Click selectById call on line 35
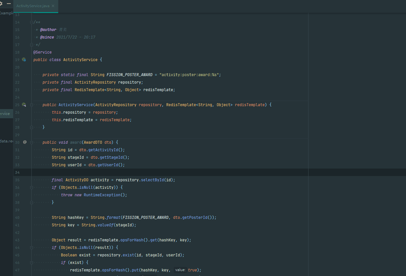Screen dimensions: 406x276 pos(152,180)
